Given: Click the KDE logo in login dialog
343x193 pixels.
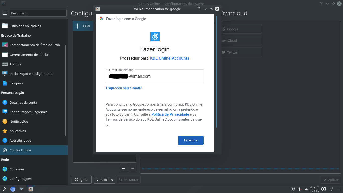Looking at the screenshot, I should click(155, 37).
